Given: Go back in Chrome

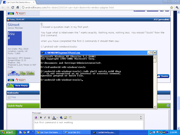Looking at the screenshot, I should tap(3, 8).
